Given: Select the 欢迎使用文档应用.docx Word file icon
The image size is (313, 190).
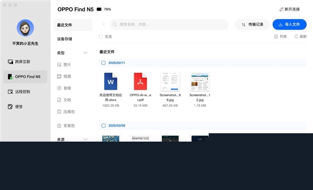Looking at the screenshot, I should (111, 81).
